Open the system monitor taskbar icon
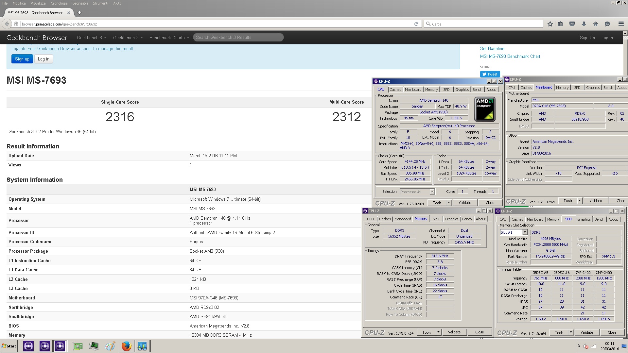This screenshot has height=353, width=628. [94, 346]
